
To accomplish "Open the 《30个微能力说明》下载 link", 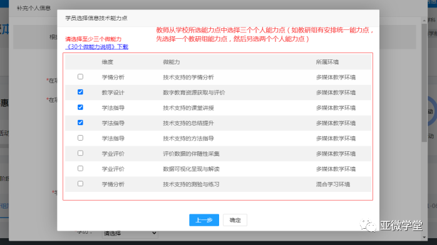I will [96, 47].
